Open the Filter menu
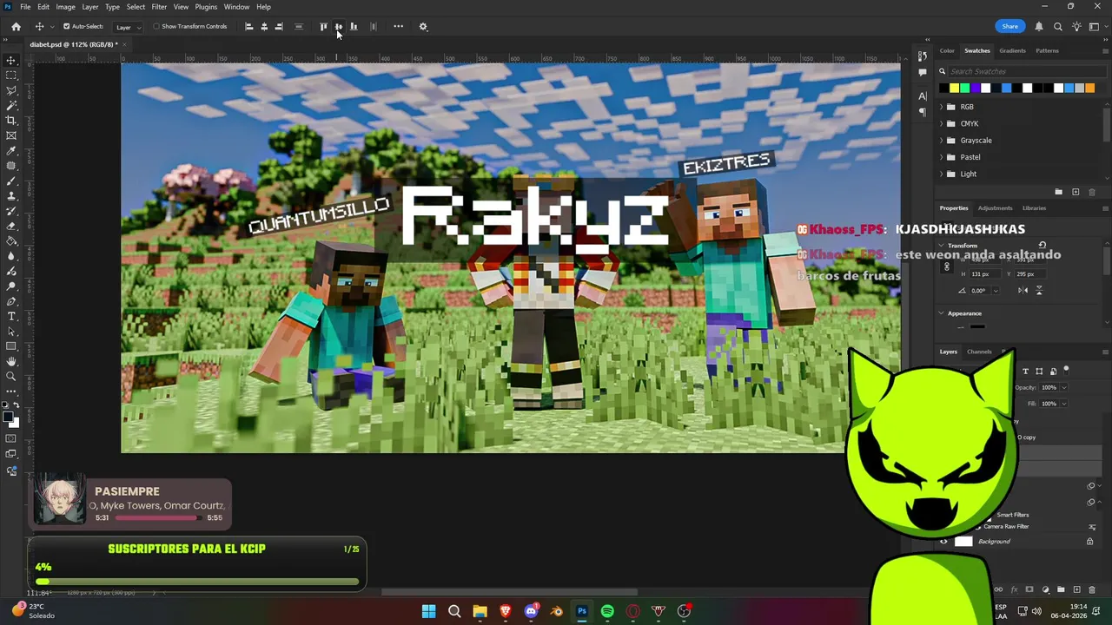 point(159,7)
